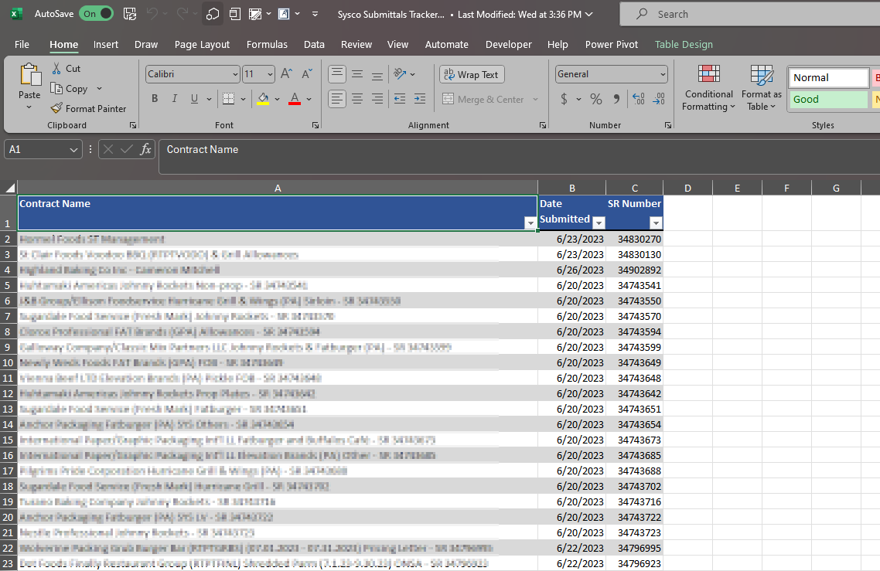Open the Calibri font name dropdown
880x571 pixels.
coord(235,74)
